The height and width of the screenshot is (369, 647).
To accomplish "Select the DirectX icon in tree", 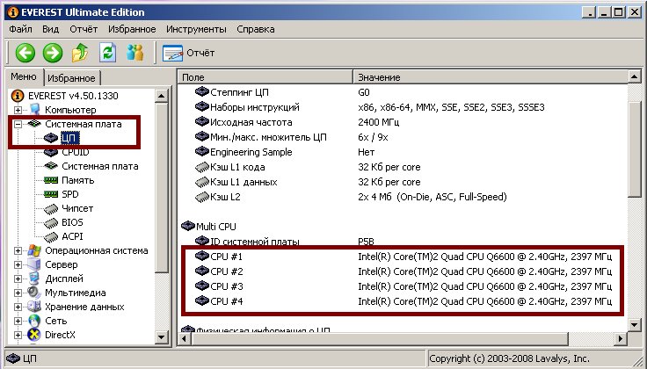I will click(x=34, y=335).
